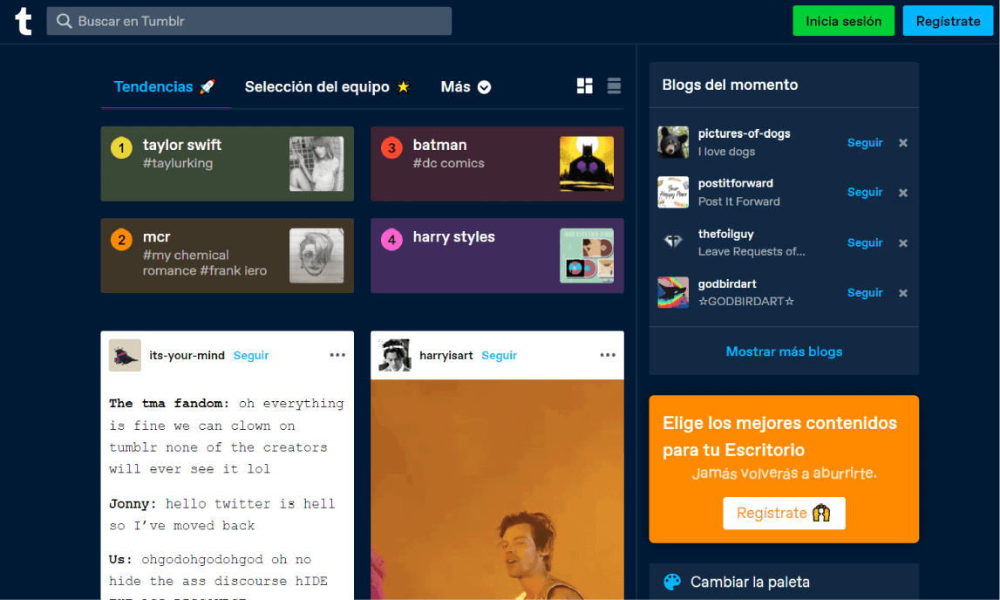
Task: Open the harryisart post image
Action: [x=497, y=490]
